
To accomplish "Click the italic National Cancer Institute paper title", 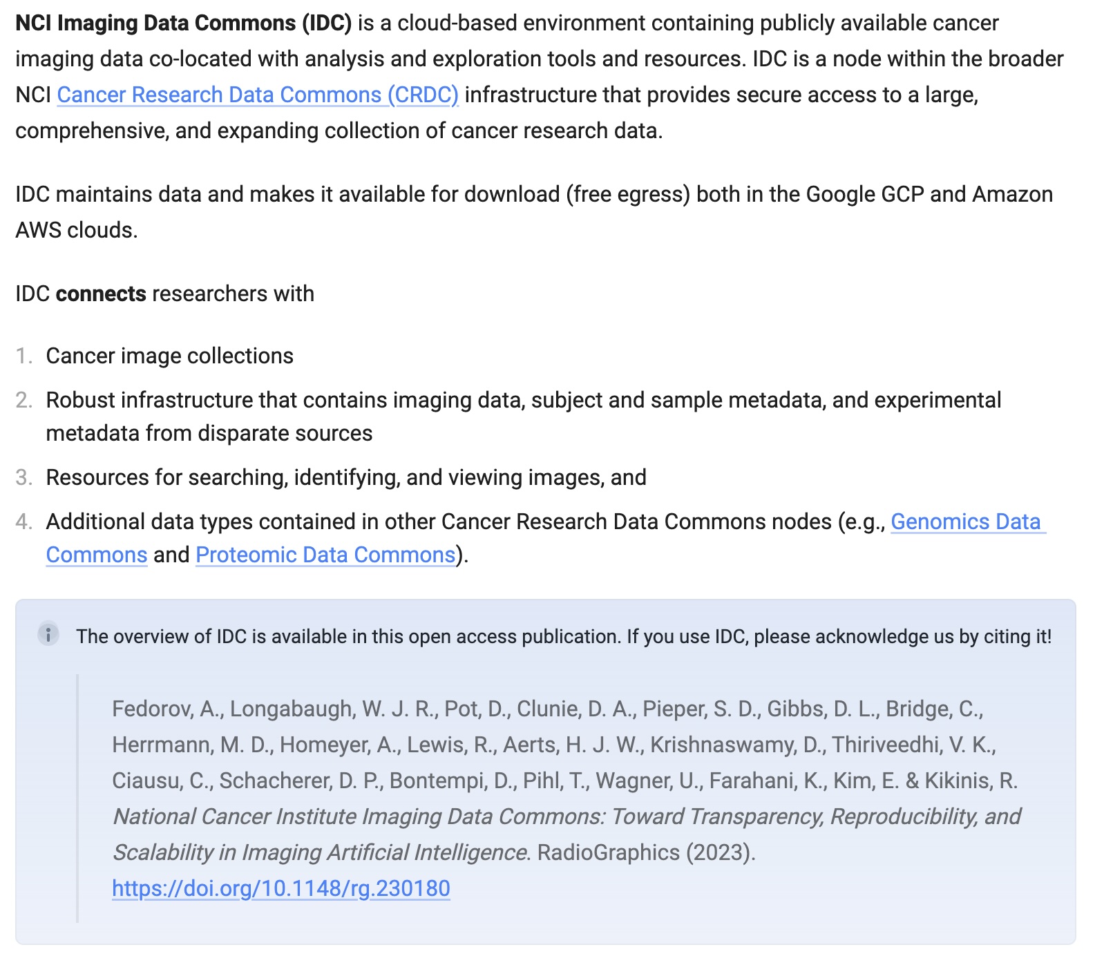I will pos(567,817).
